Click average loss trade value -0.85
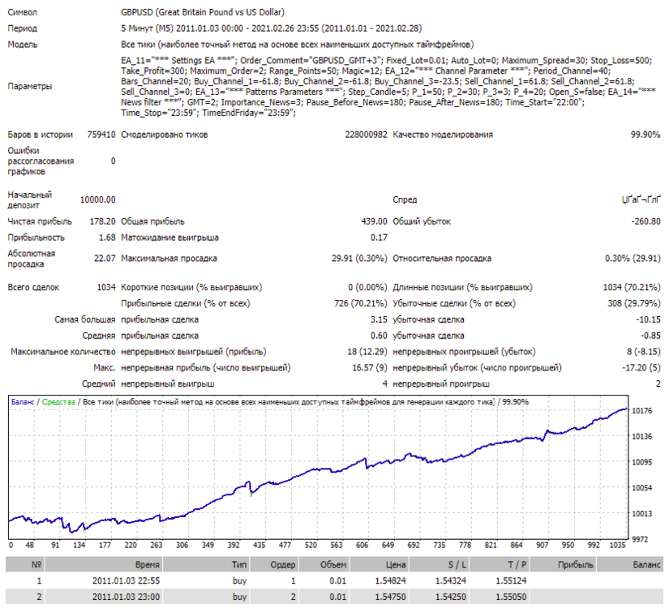The height and width of the screenshot is (608, 669). pyautogui.click(x=650, y=336)
